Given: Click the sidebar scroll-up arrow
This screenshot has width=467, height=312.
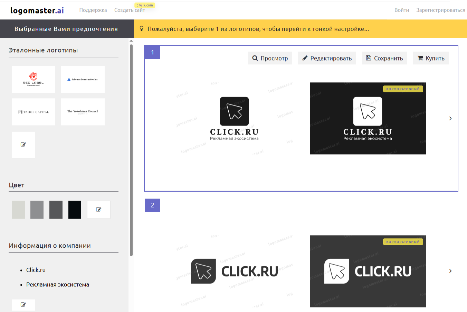Looking at the screenshot, I should [131, 41].
